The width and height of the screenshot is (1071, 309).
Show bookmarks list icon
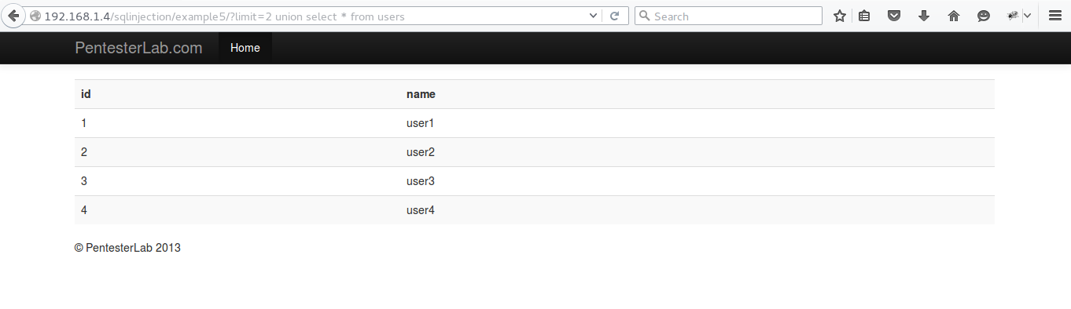pos(864,16)
